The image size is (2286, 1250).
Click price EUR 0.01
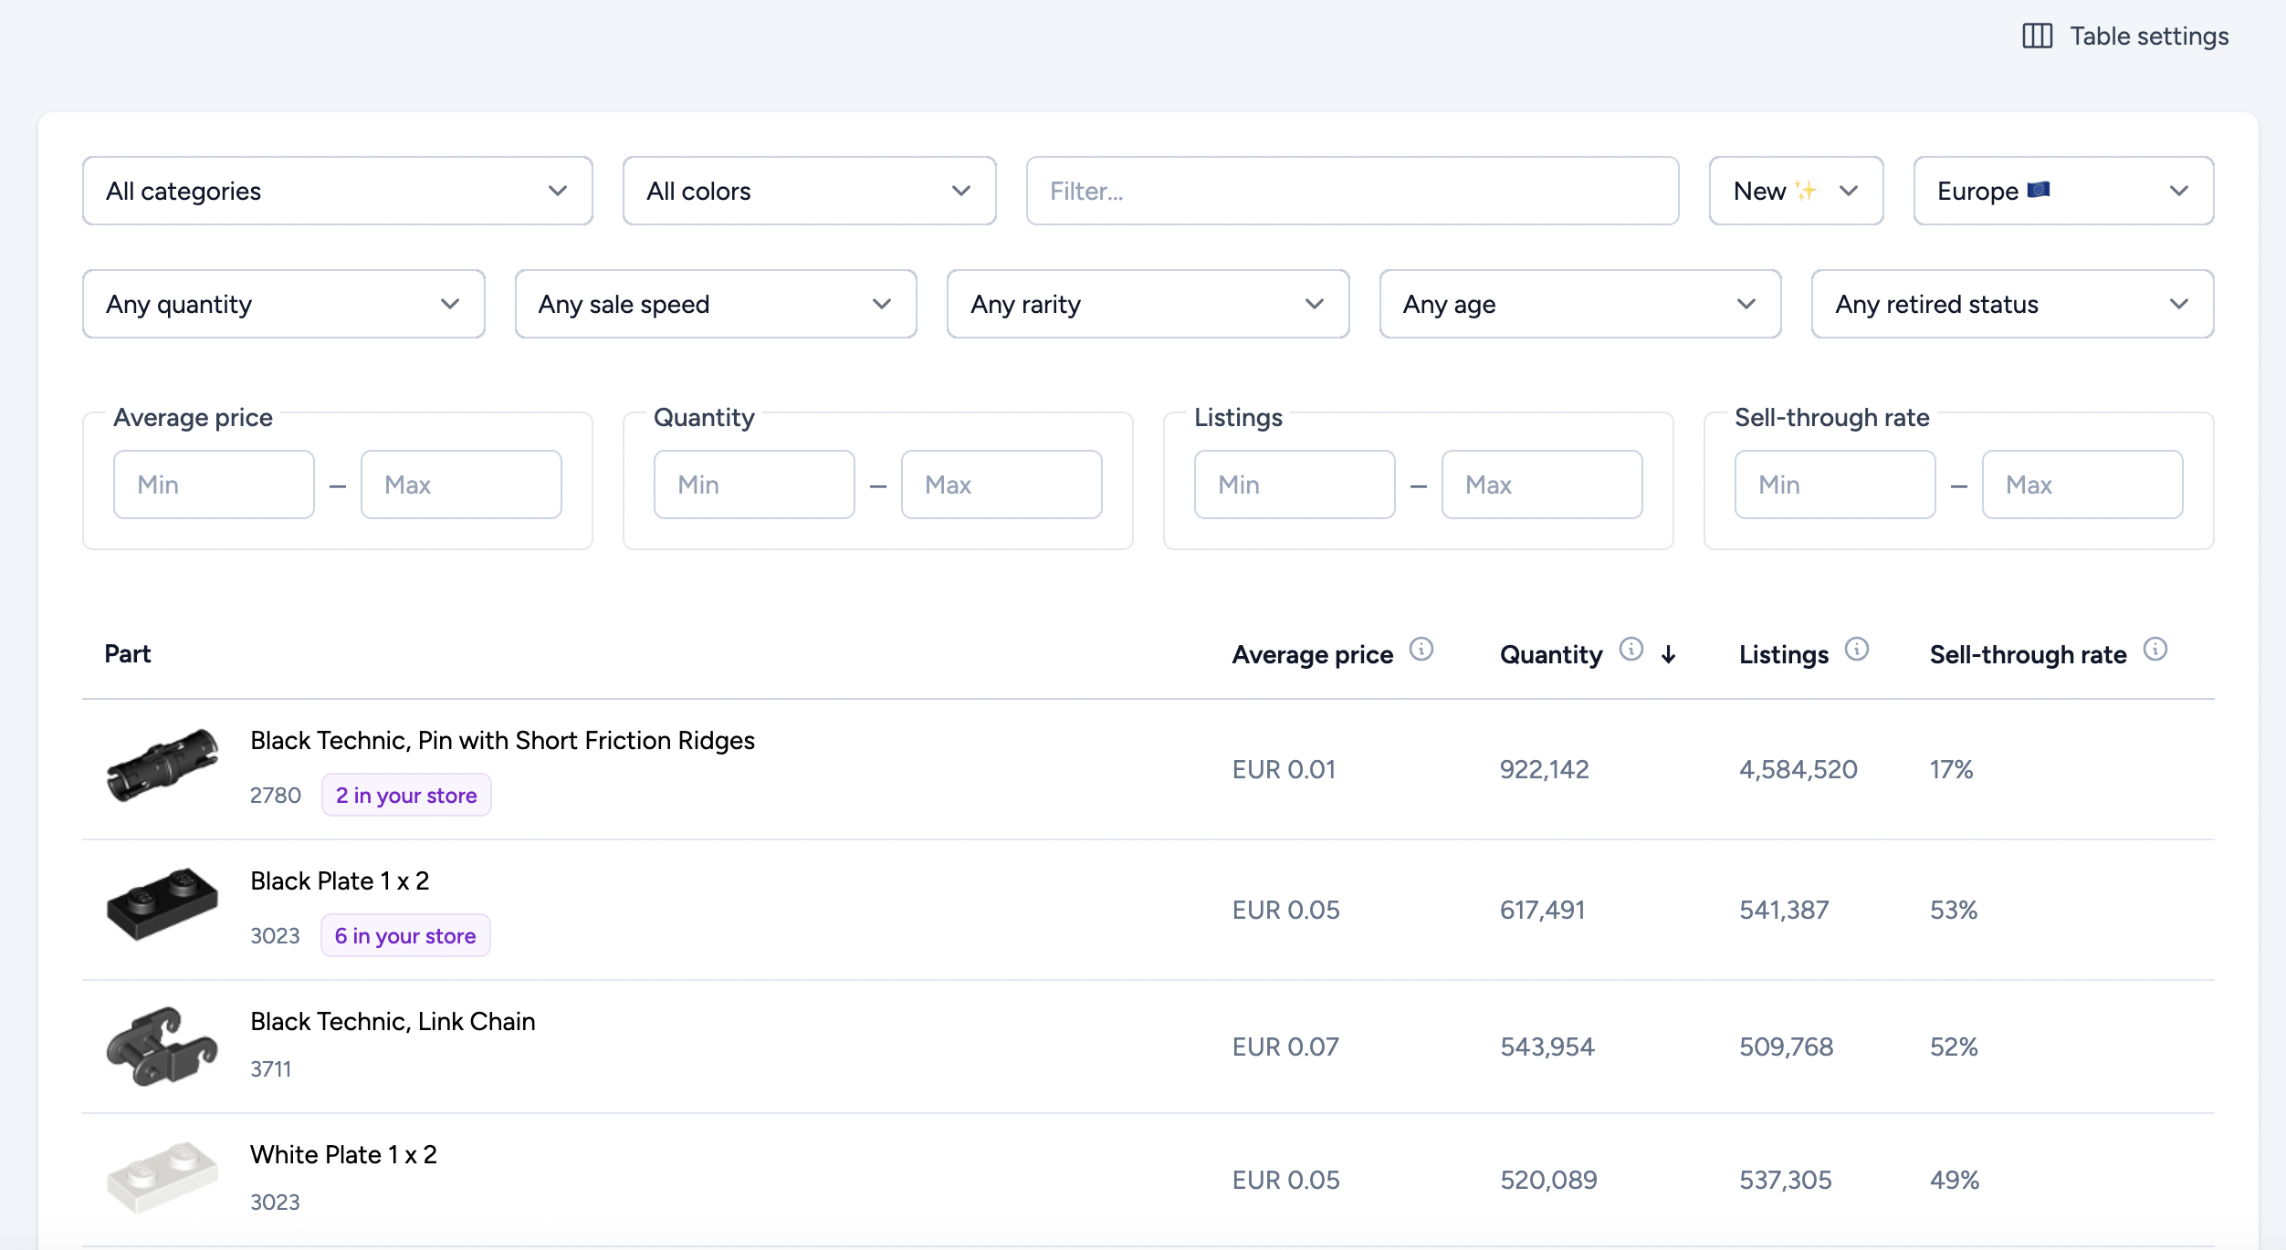click(1284, 769)
